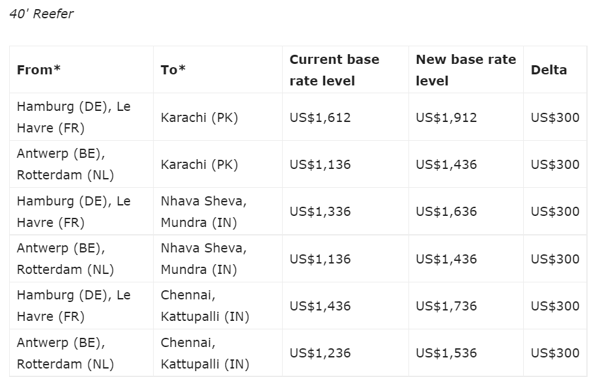Image resolution: width=600 pixels, height=377 pixels.
Task: Select Antwerp origin cell for Chennai route
Action: coord(65,353)
